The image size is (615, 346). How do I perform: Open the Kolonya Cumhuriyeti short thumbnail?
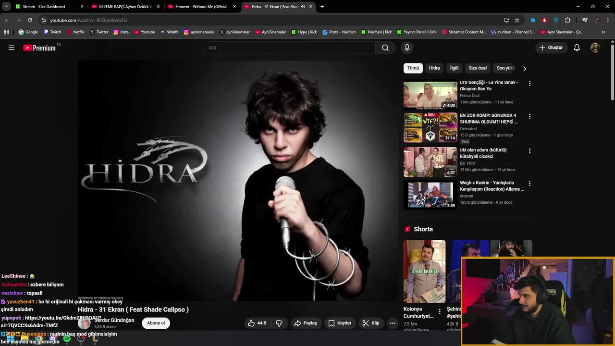click(424, 271)
